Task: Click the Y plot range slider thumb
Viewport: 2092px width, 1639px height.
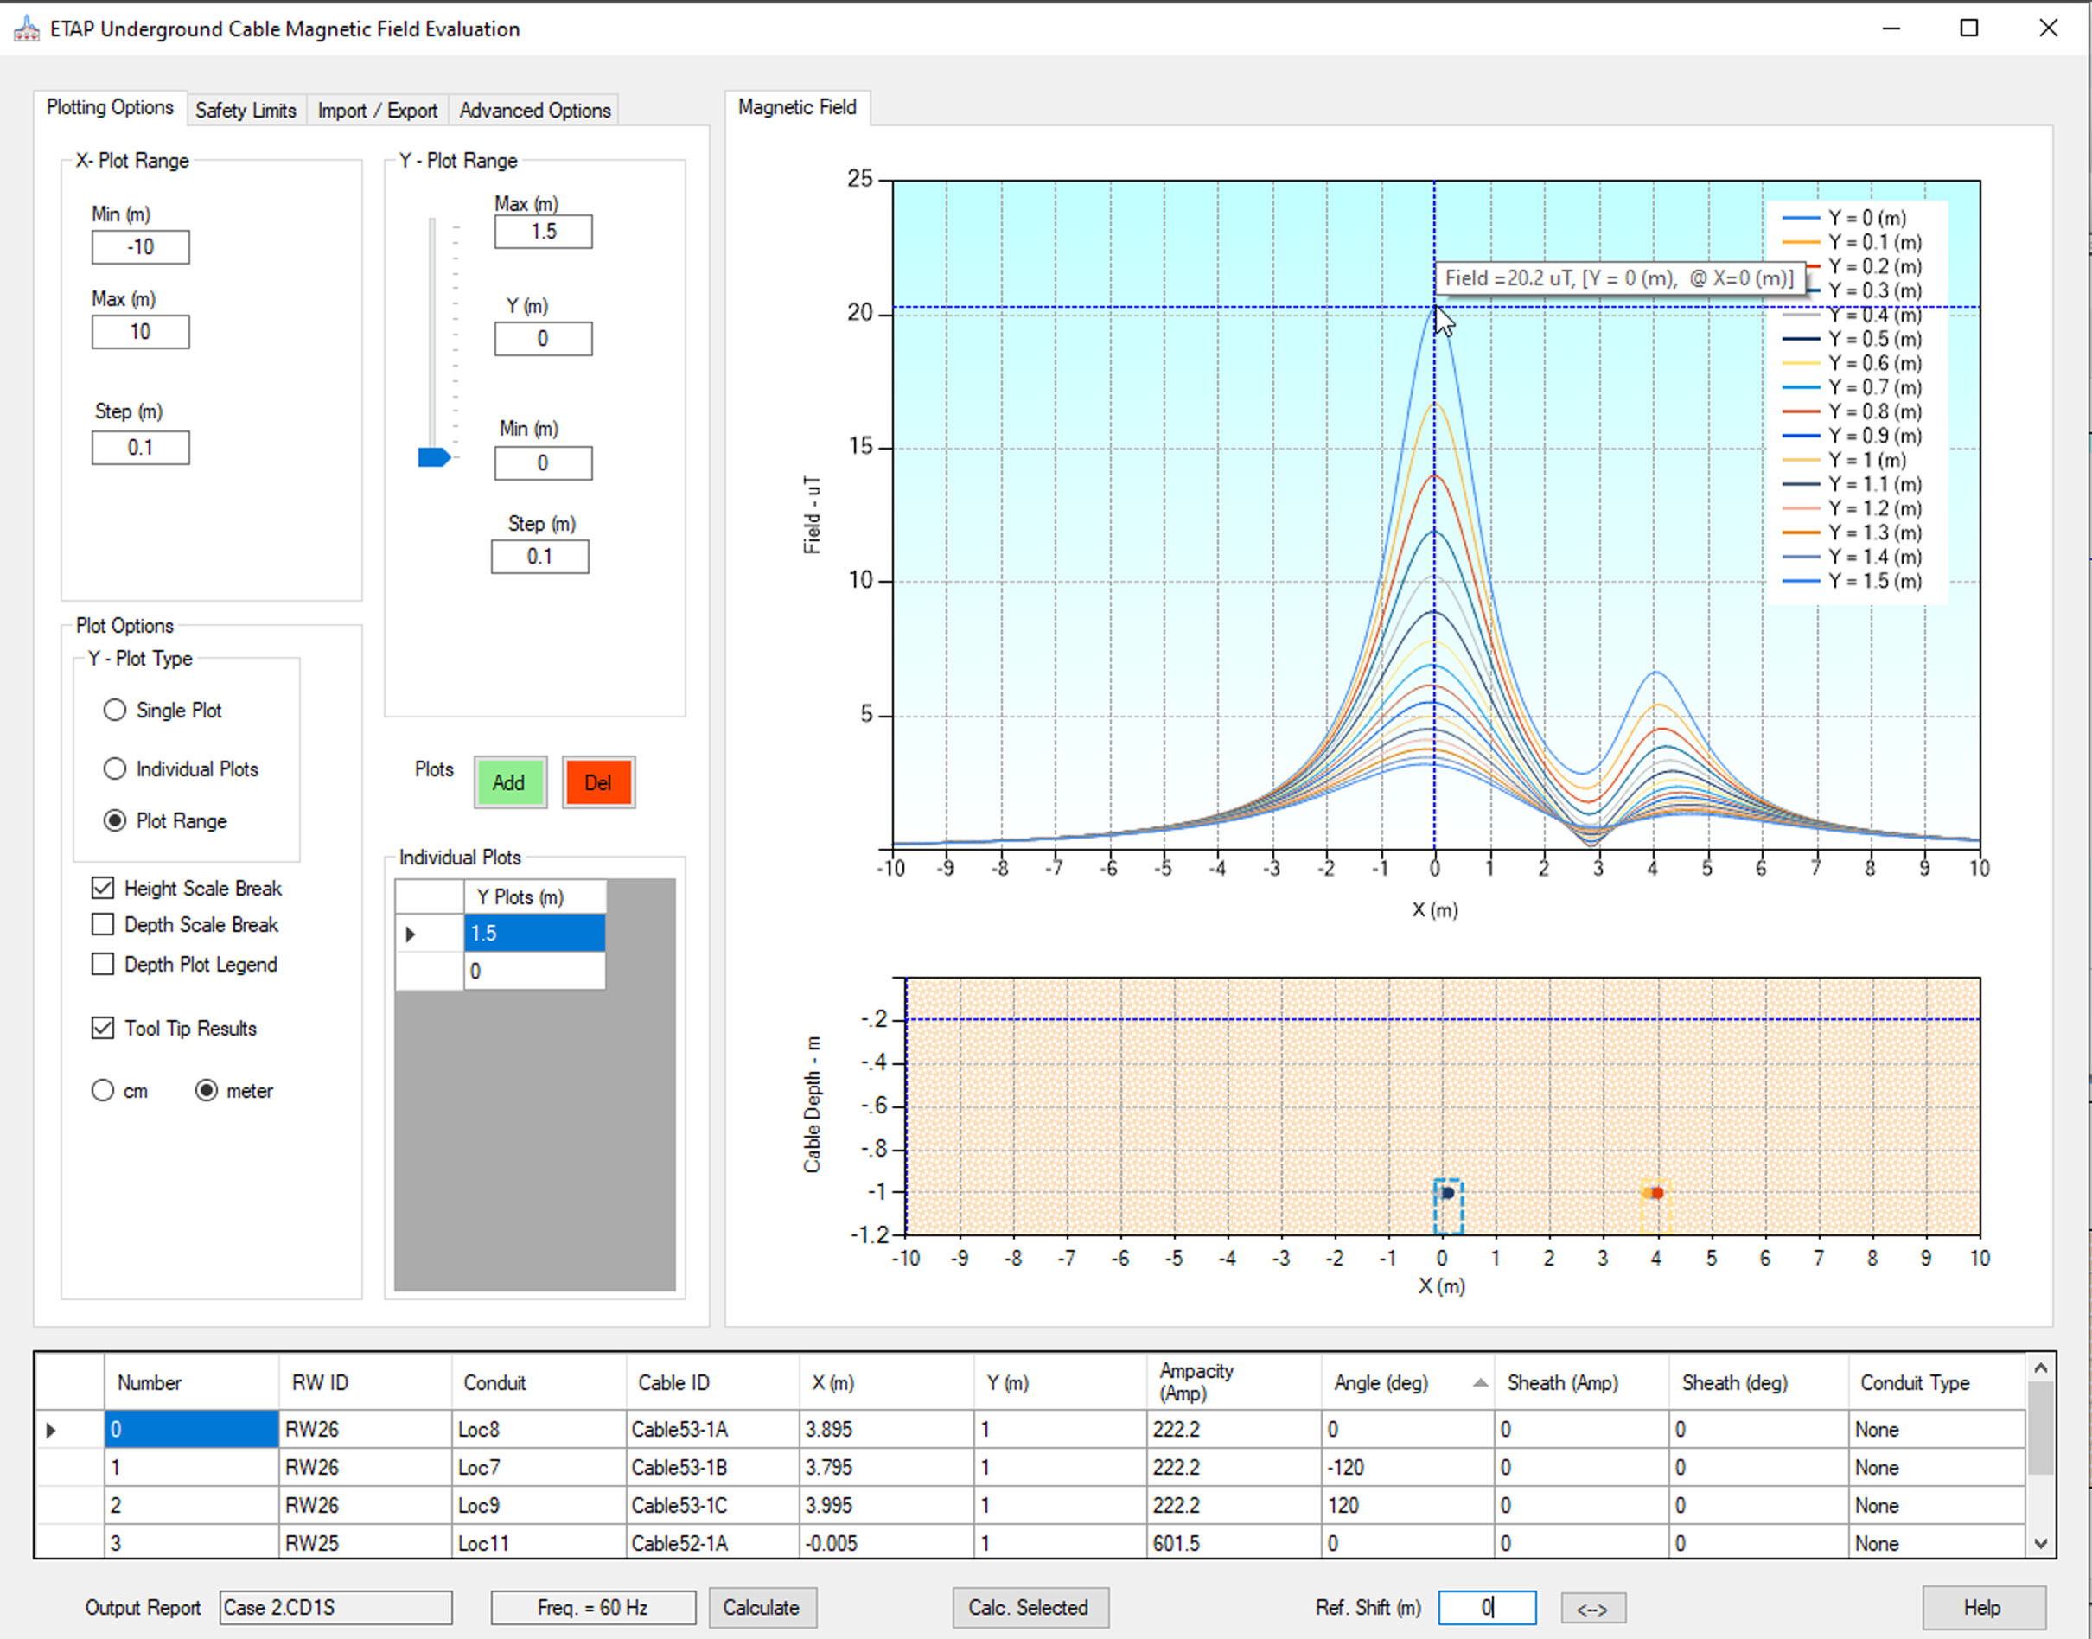Action: point(434,456)
